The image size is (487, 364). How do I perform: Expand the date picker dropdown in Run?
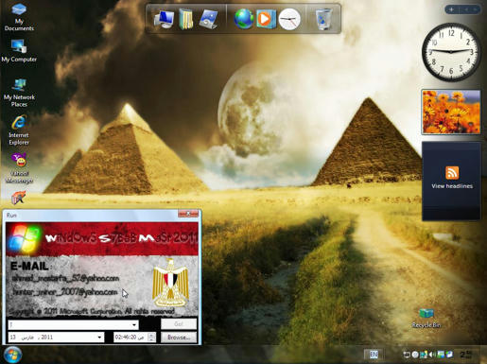click(99, 338)
